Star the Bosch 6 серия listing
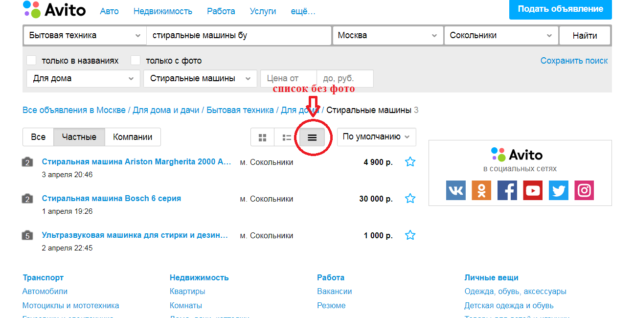 click(x=410, y=199)
